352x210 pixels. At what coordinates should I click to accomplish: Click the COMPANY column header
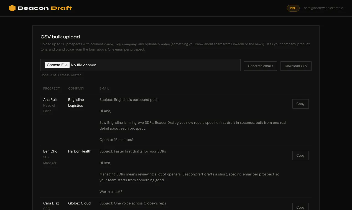coord(76,88)
